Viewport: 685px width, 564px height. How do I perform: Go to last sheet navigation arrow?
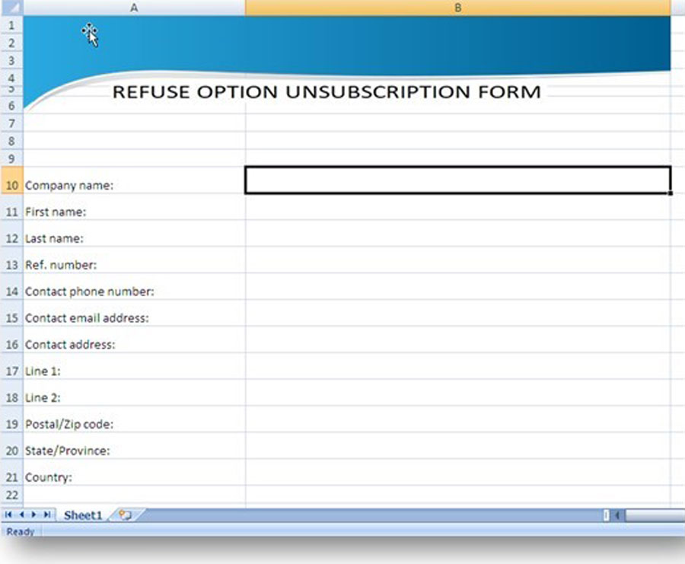pyautogui.click(x=47, y=515)
